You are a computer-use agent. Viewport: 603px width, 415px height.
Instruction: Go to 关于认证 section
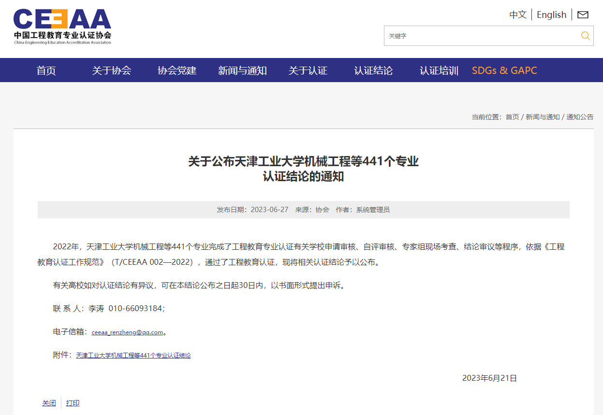308,71
